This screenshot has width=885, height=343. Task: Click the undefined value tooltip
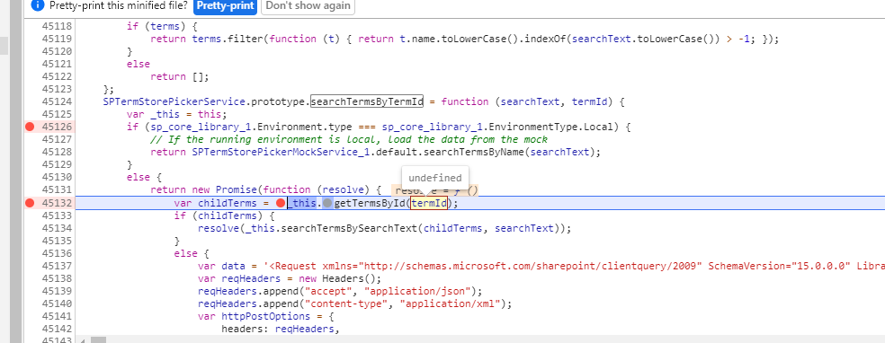[435, 178]
